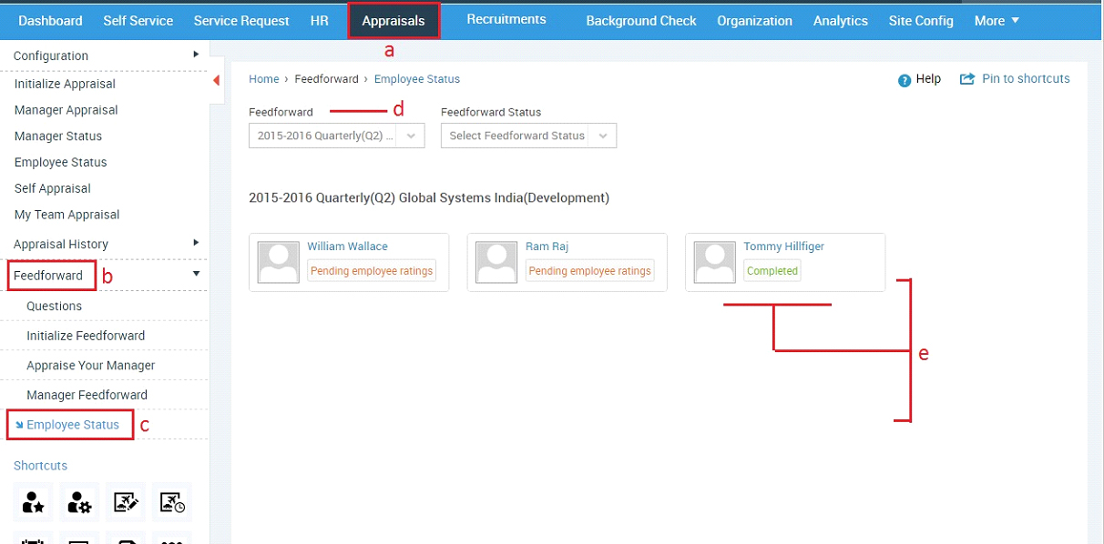
Task: Open the travel edit (plane with pencil) shortcut
Action: pos(126,501)
